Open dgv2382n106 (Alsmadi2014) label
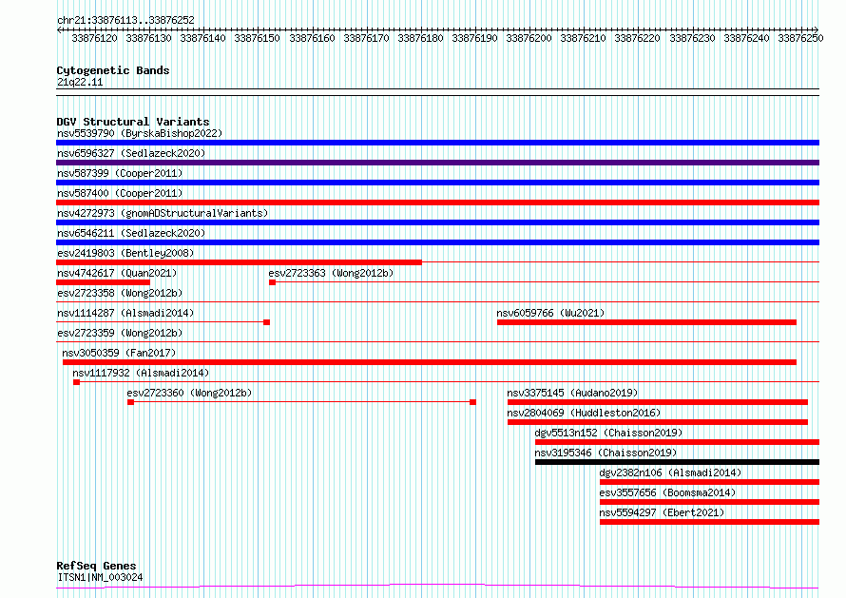Screen dimensions: 846x598 [x=671, y=473]
